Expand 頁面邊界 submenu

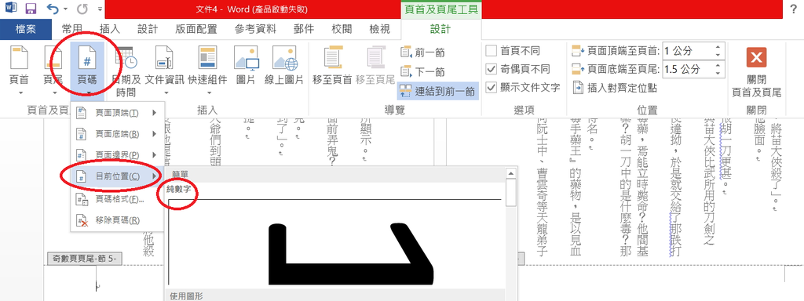click(118, 154)
